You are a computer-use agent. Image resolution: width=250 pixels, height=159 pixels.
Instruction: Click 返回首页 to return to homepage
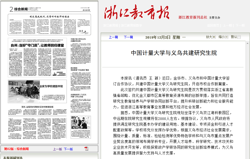point(213,26)
